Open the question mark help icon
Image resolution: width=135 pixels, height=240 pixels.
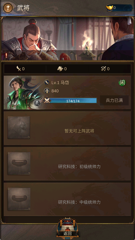pyautogui.click(x=8, y=8)
